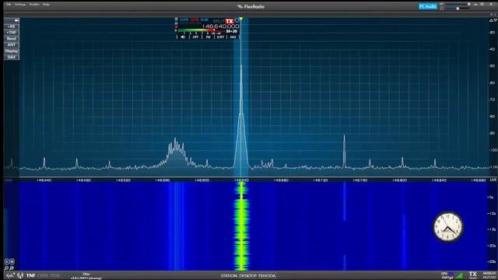Open the Display settings panel

(x=12, y=51)
